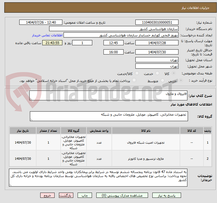Click the resize handle of توضیحات خریدار box
This screenshot has height=203, width=217.
10,185
